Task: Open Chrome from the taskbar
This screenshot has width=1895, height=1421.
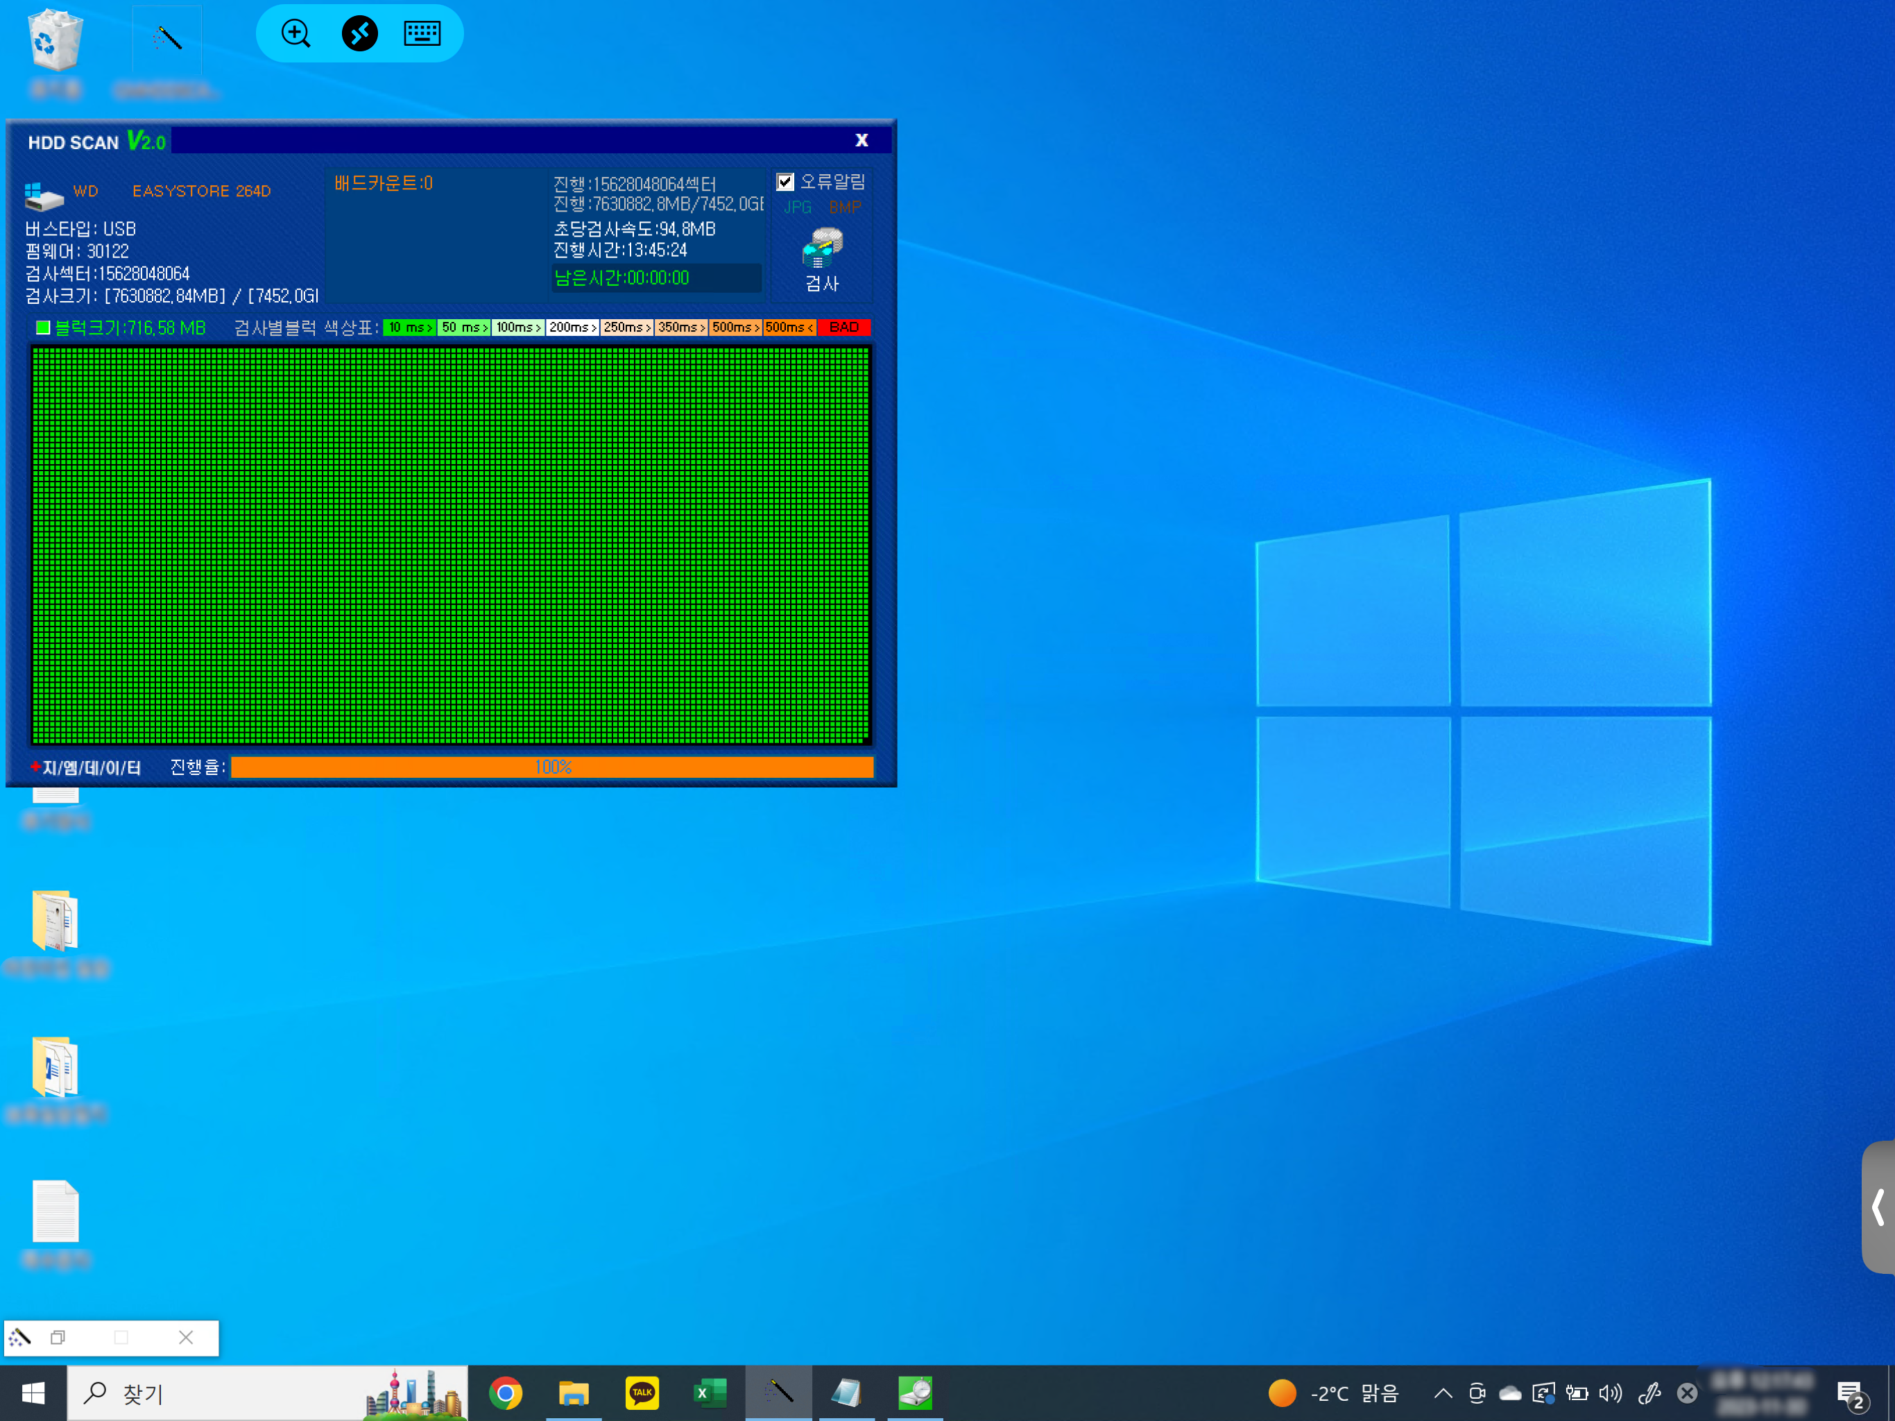Action: pyautogui.click(x=506, y=1393)
